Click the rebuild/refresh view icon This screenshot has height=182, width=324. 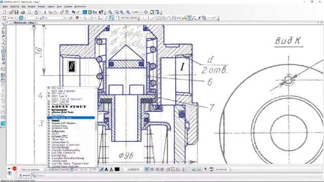point(157,12)
